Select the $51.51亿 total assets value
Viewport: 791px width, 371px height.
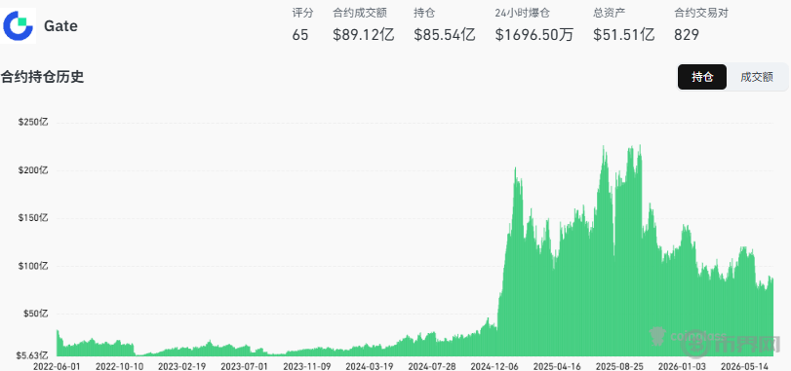[x=624, y=35]
